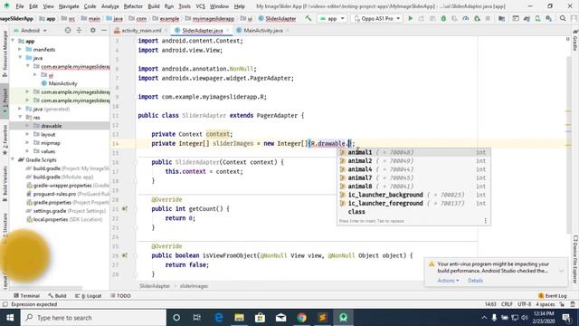Screen dimensions: 579x326
Task: Run the app with the green play button
Action: [410, 18]
